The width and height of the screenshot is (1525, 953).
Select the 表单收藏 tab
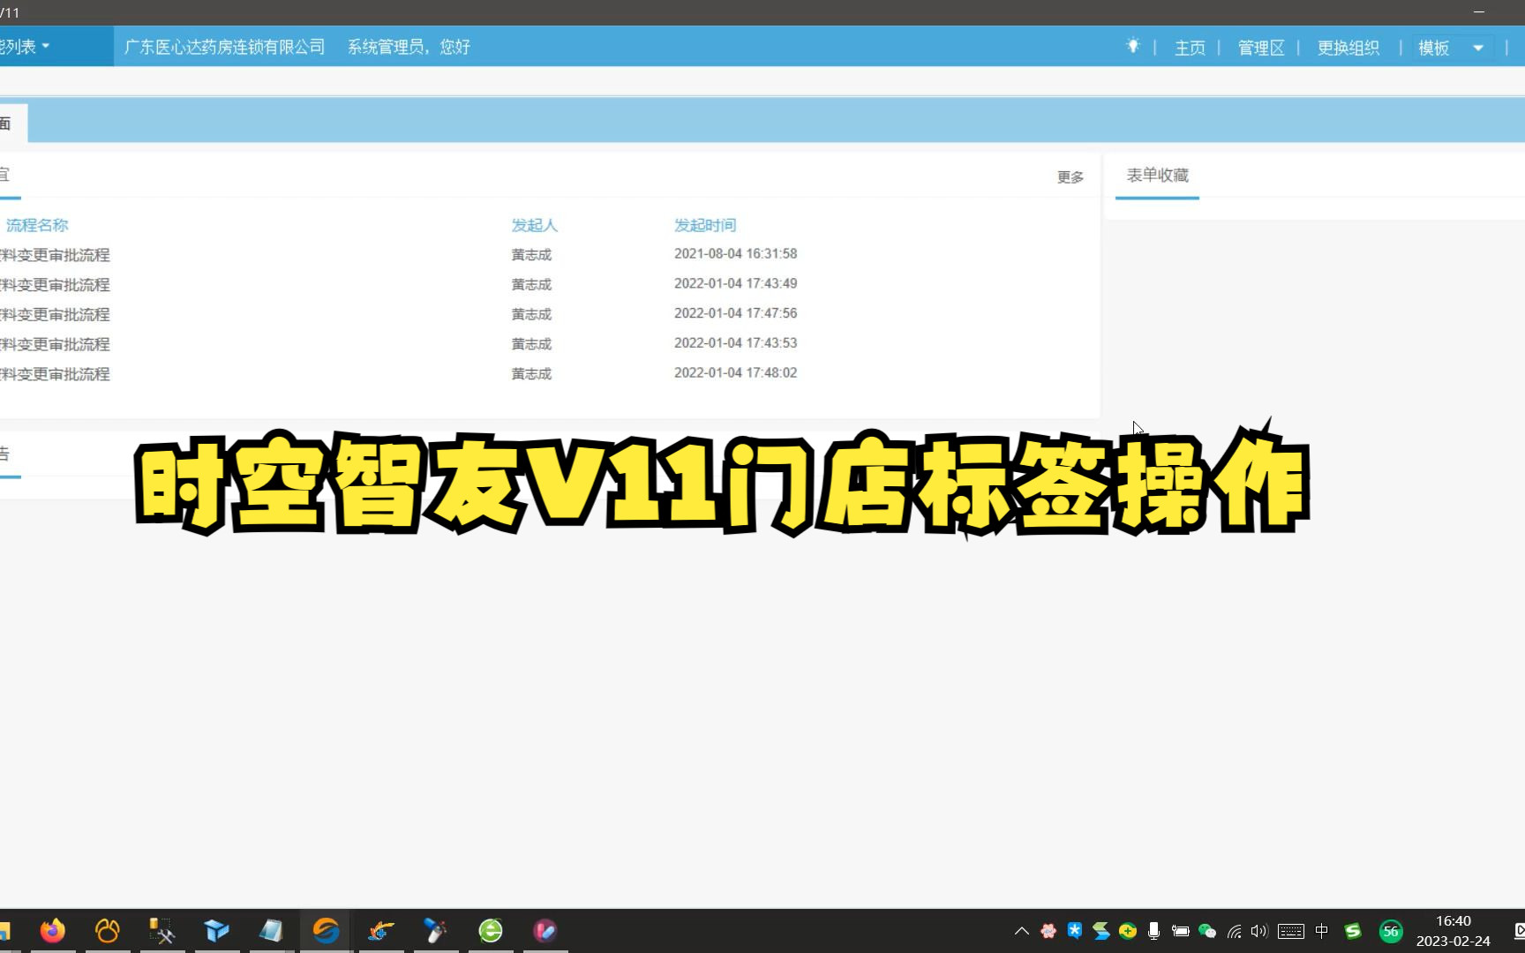coord(1157,176)
